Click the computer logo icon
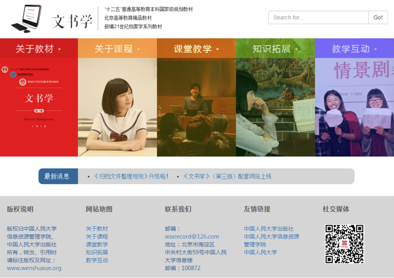 [26, 18]
